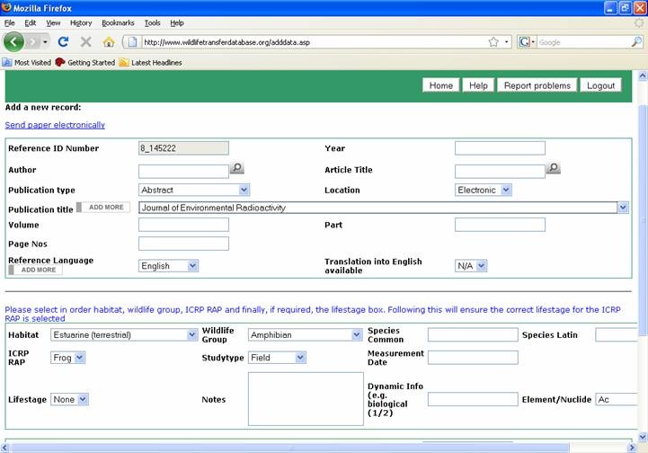Follow the Send paper electronically link
This screenshot has width=648, height=453.
(x=55, y=125)
